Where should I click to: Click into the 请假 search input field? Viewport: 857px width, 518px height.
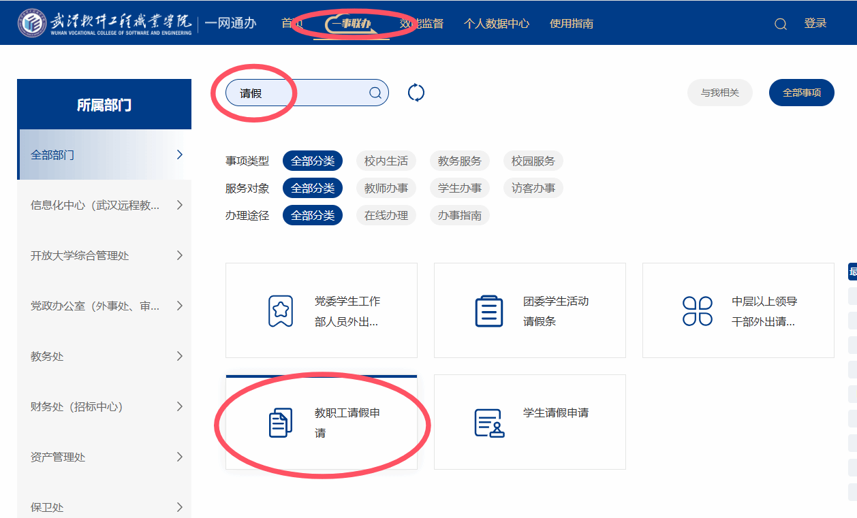tap(300, 93)
